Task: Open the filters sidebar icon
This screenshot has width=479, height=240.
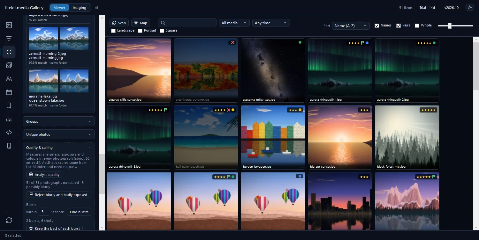Action: (9, 39)
